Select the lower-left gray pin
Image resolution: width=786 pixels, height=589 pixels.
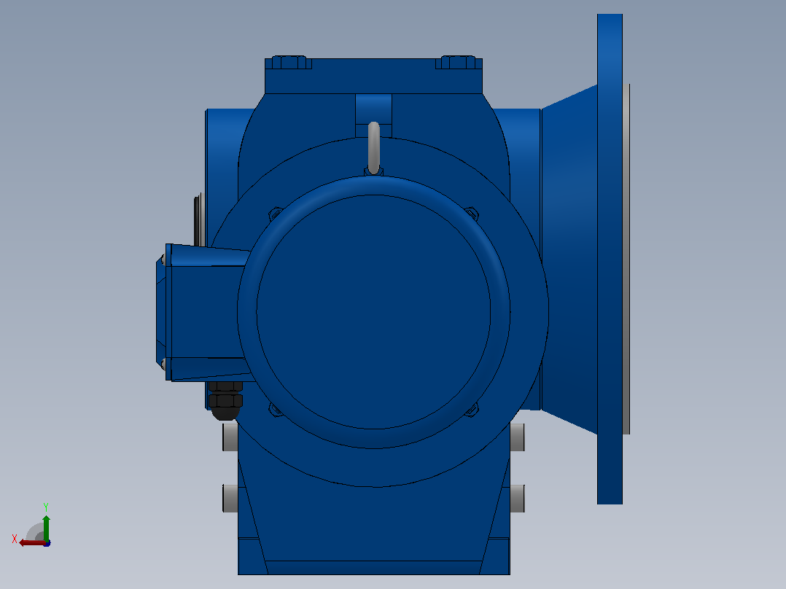point(230,499)
